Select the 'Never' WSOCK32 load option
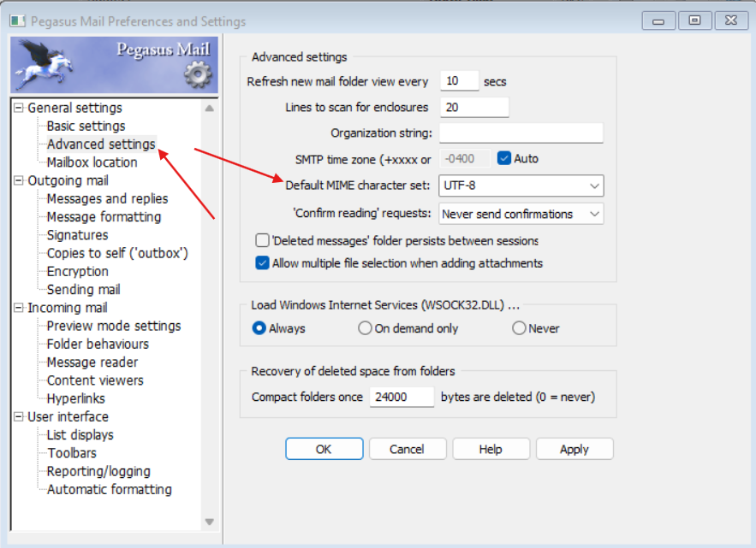Image resolution: width=756 pixels, height=548 pixels. pos(519,328)
